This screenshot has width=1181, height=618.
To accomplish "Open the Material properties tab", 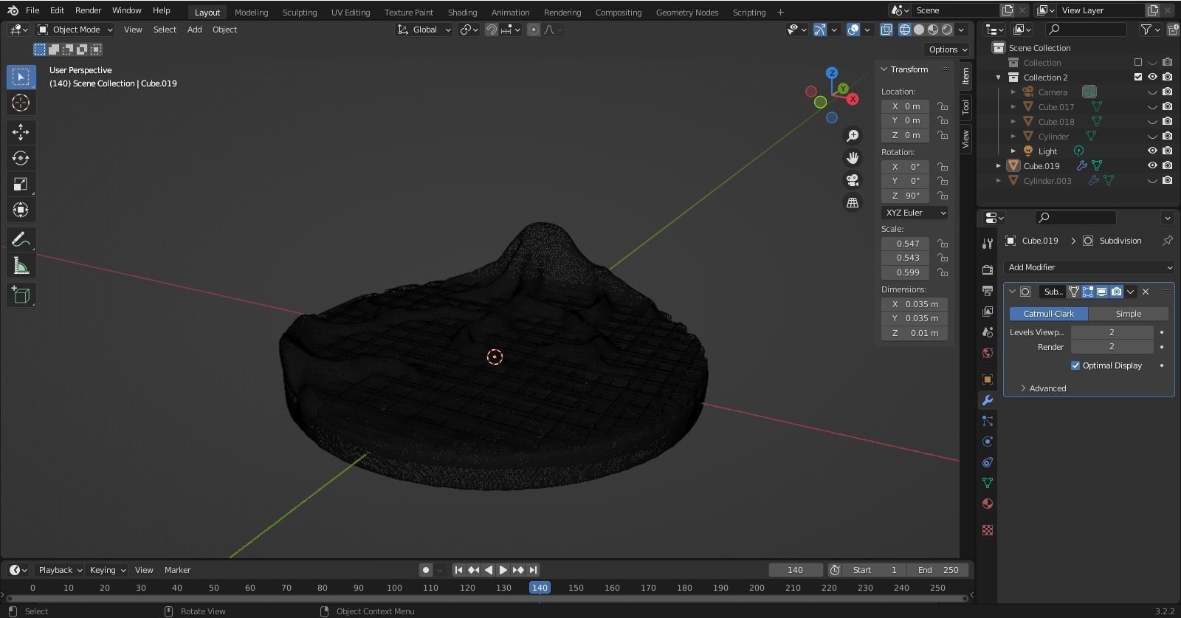I will pos(988,504).
